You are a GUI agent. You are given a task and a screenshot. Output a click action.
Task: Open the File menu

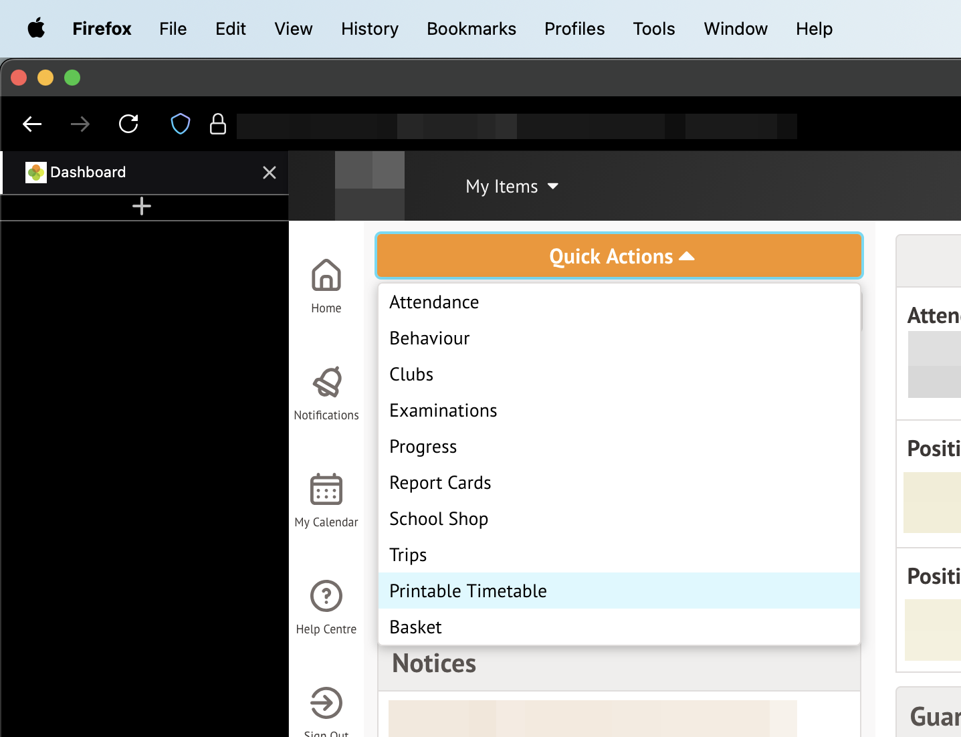[x=173, y=29]
